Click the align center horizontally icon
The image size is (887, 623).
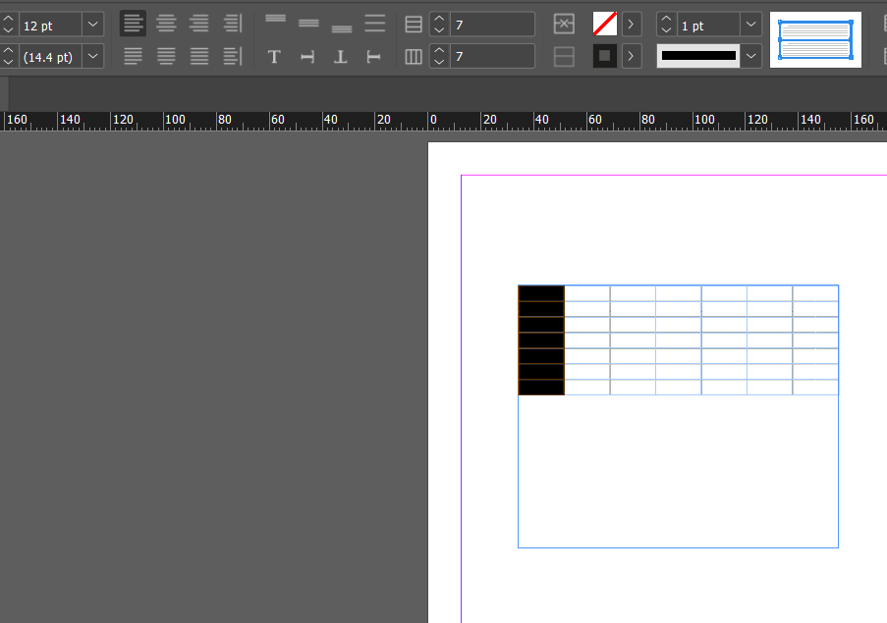pyautogui.click(x=166, y=24)
